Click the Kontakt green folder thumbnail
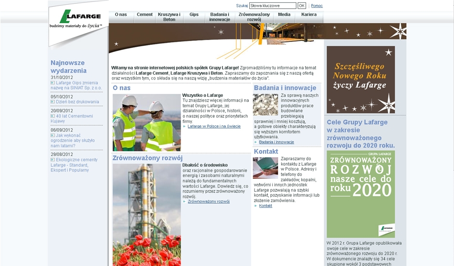 (266, 168)
